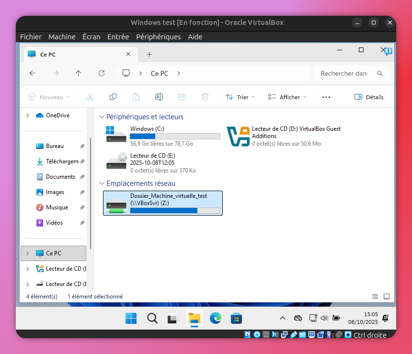Add a new tab with plus button
Image resolution: width=412 pixels, height=354 pixels.
149,55
